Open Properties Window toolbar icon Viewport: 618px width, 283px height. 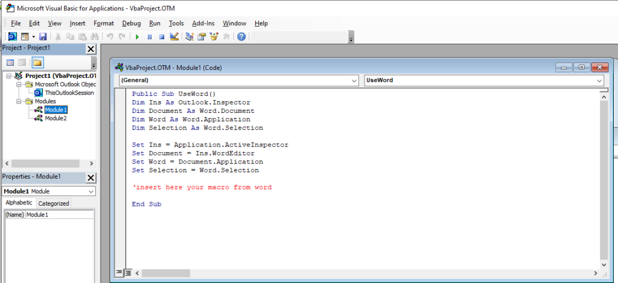coord(202,37)
